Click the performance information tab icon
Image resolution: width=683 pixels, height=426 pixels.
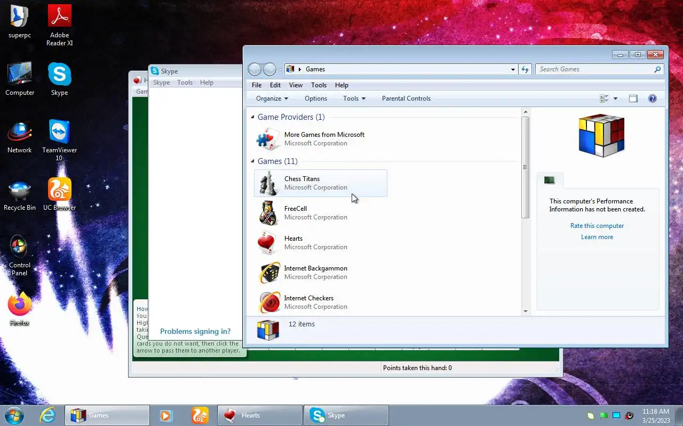click(550, 181)
